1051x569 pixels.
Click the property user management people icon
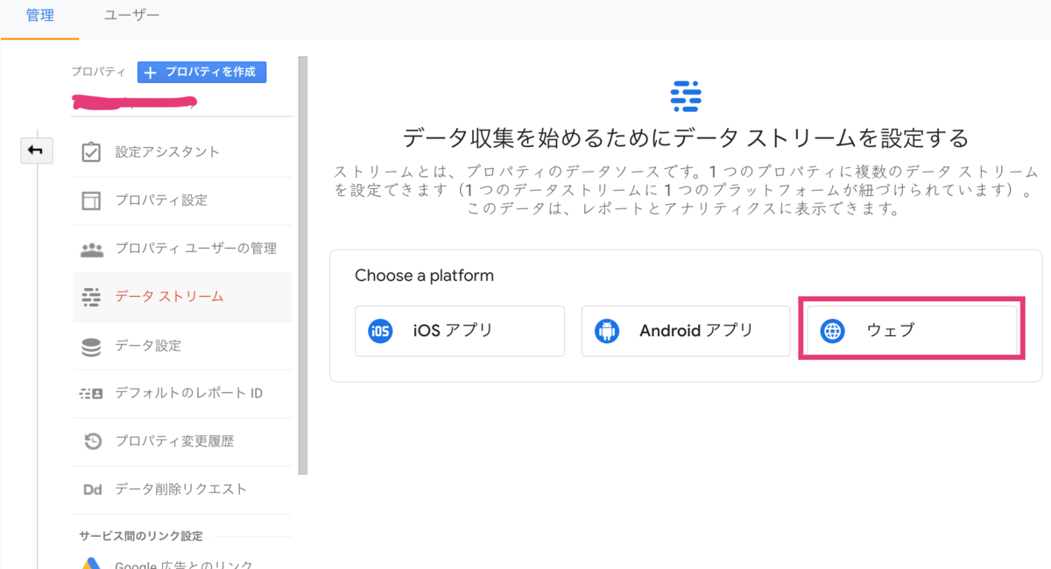[91, 249]
